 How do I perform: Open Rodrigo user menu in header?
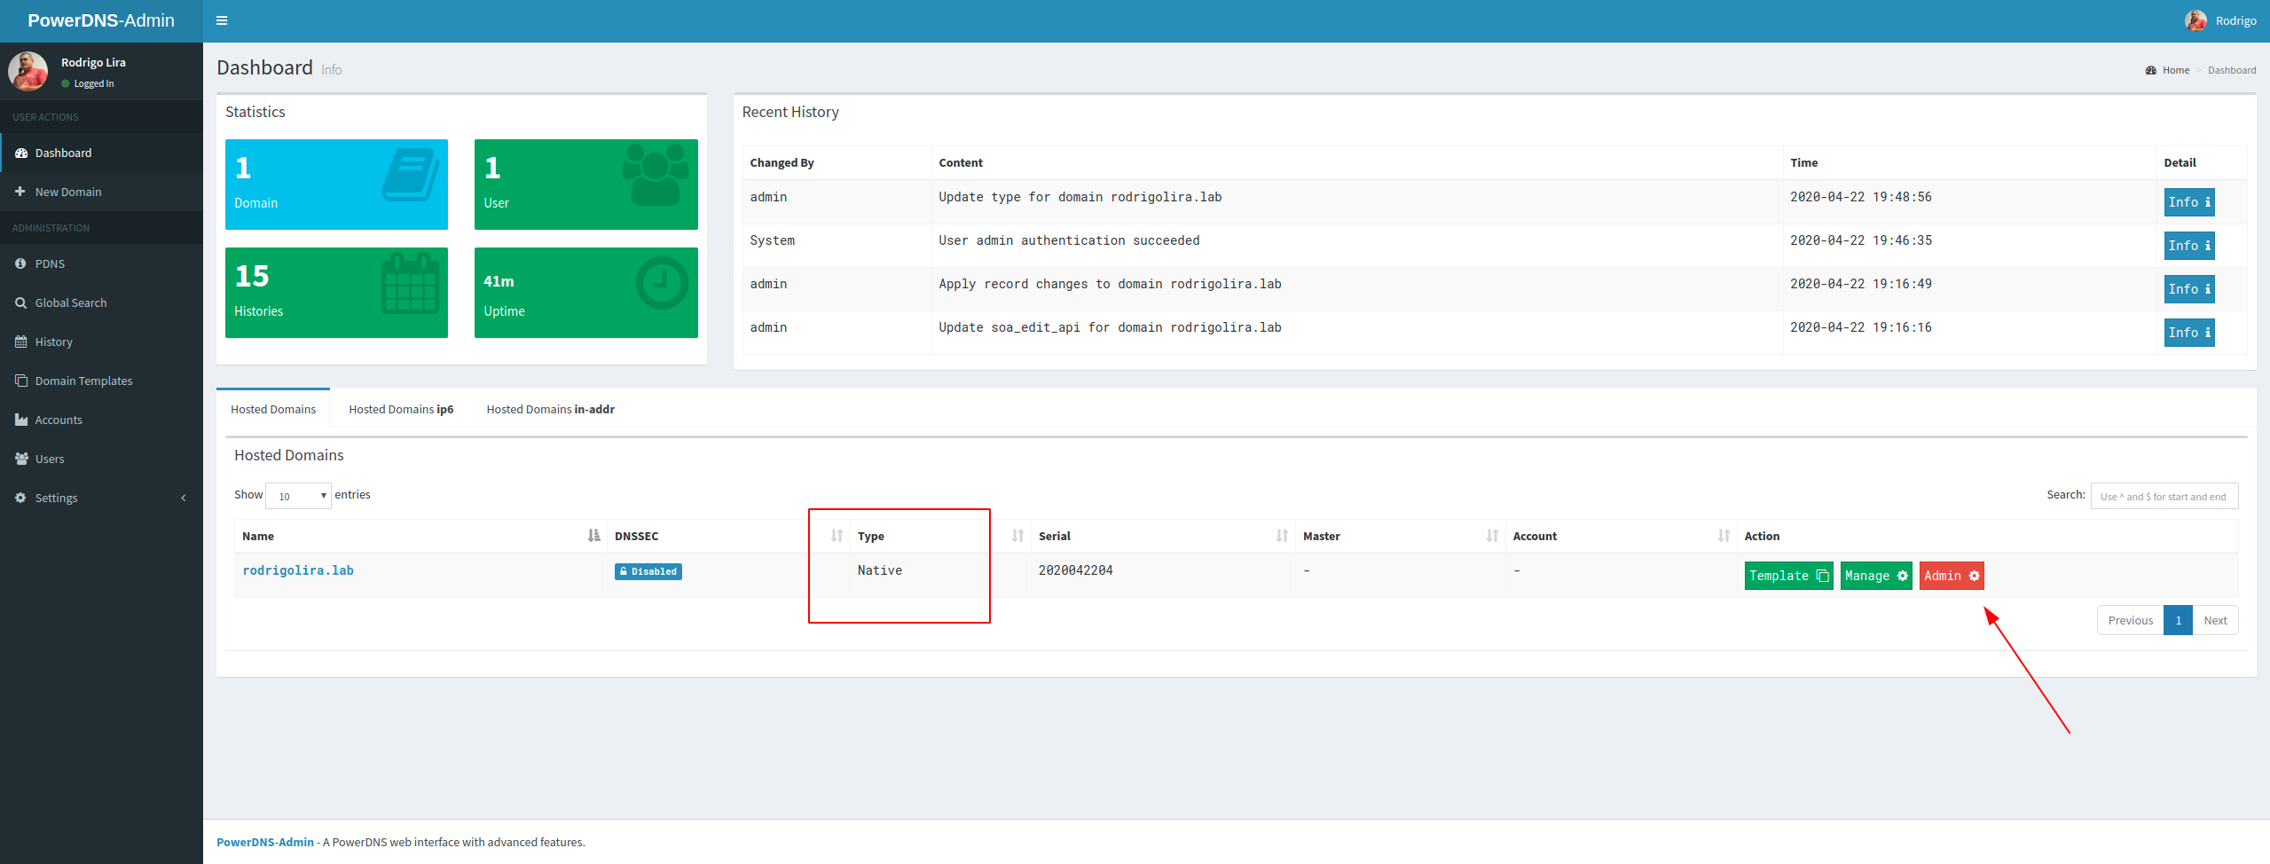click(2235, 20)
